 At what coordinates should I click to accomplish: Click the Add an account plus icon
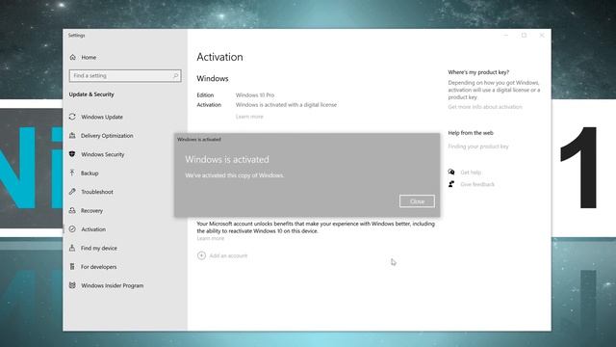click(201, 255)
